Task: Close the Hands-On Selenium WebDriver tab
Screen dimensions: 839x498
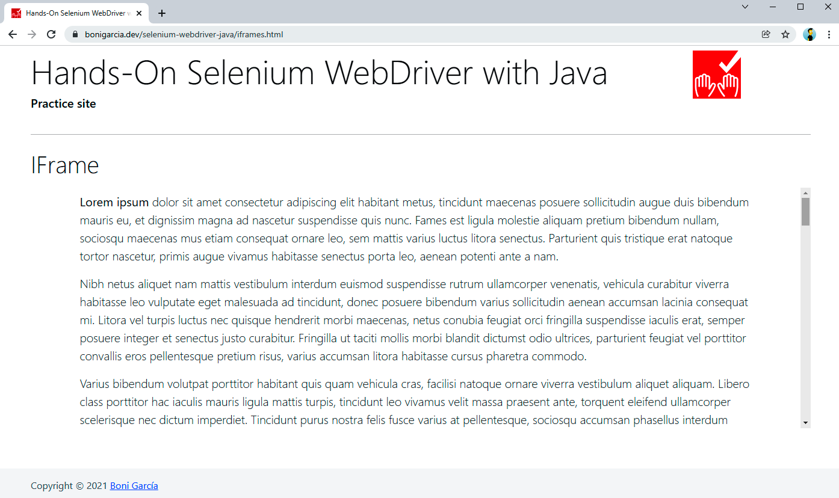Action: pos(139,13)
